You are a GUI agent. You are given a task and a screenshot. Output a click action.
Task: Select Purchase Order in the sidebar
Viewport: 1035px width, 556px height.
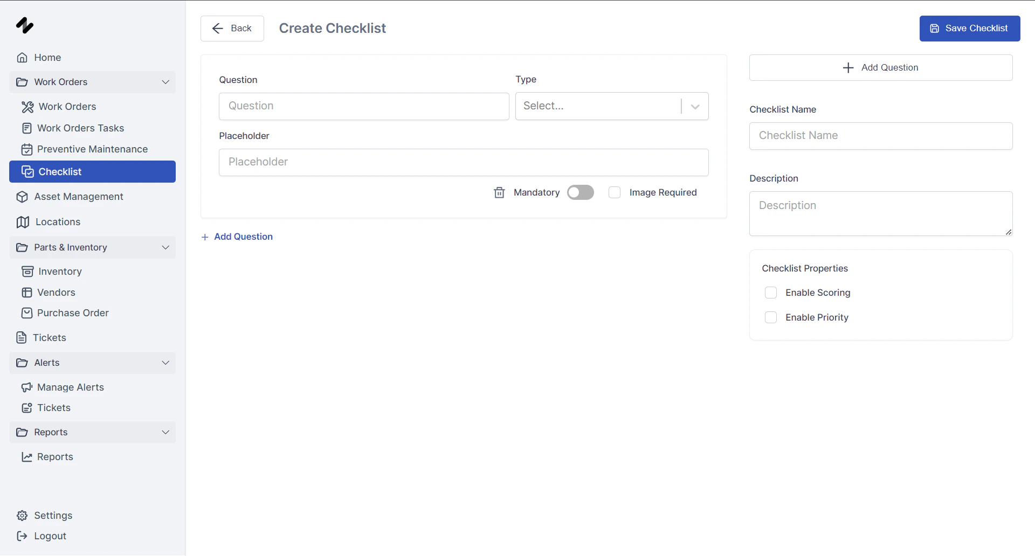click(x=73, y=312)
